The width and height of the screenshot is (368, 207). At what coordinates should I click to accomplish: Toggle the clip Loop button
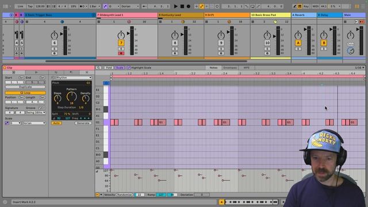click(25, 93)
